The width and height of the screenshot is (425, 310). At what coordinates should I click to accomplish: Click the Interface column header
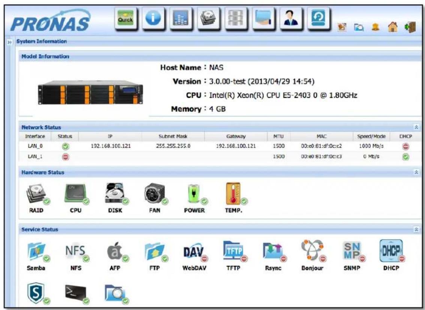click(x=35, y=136)
